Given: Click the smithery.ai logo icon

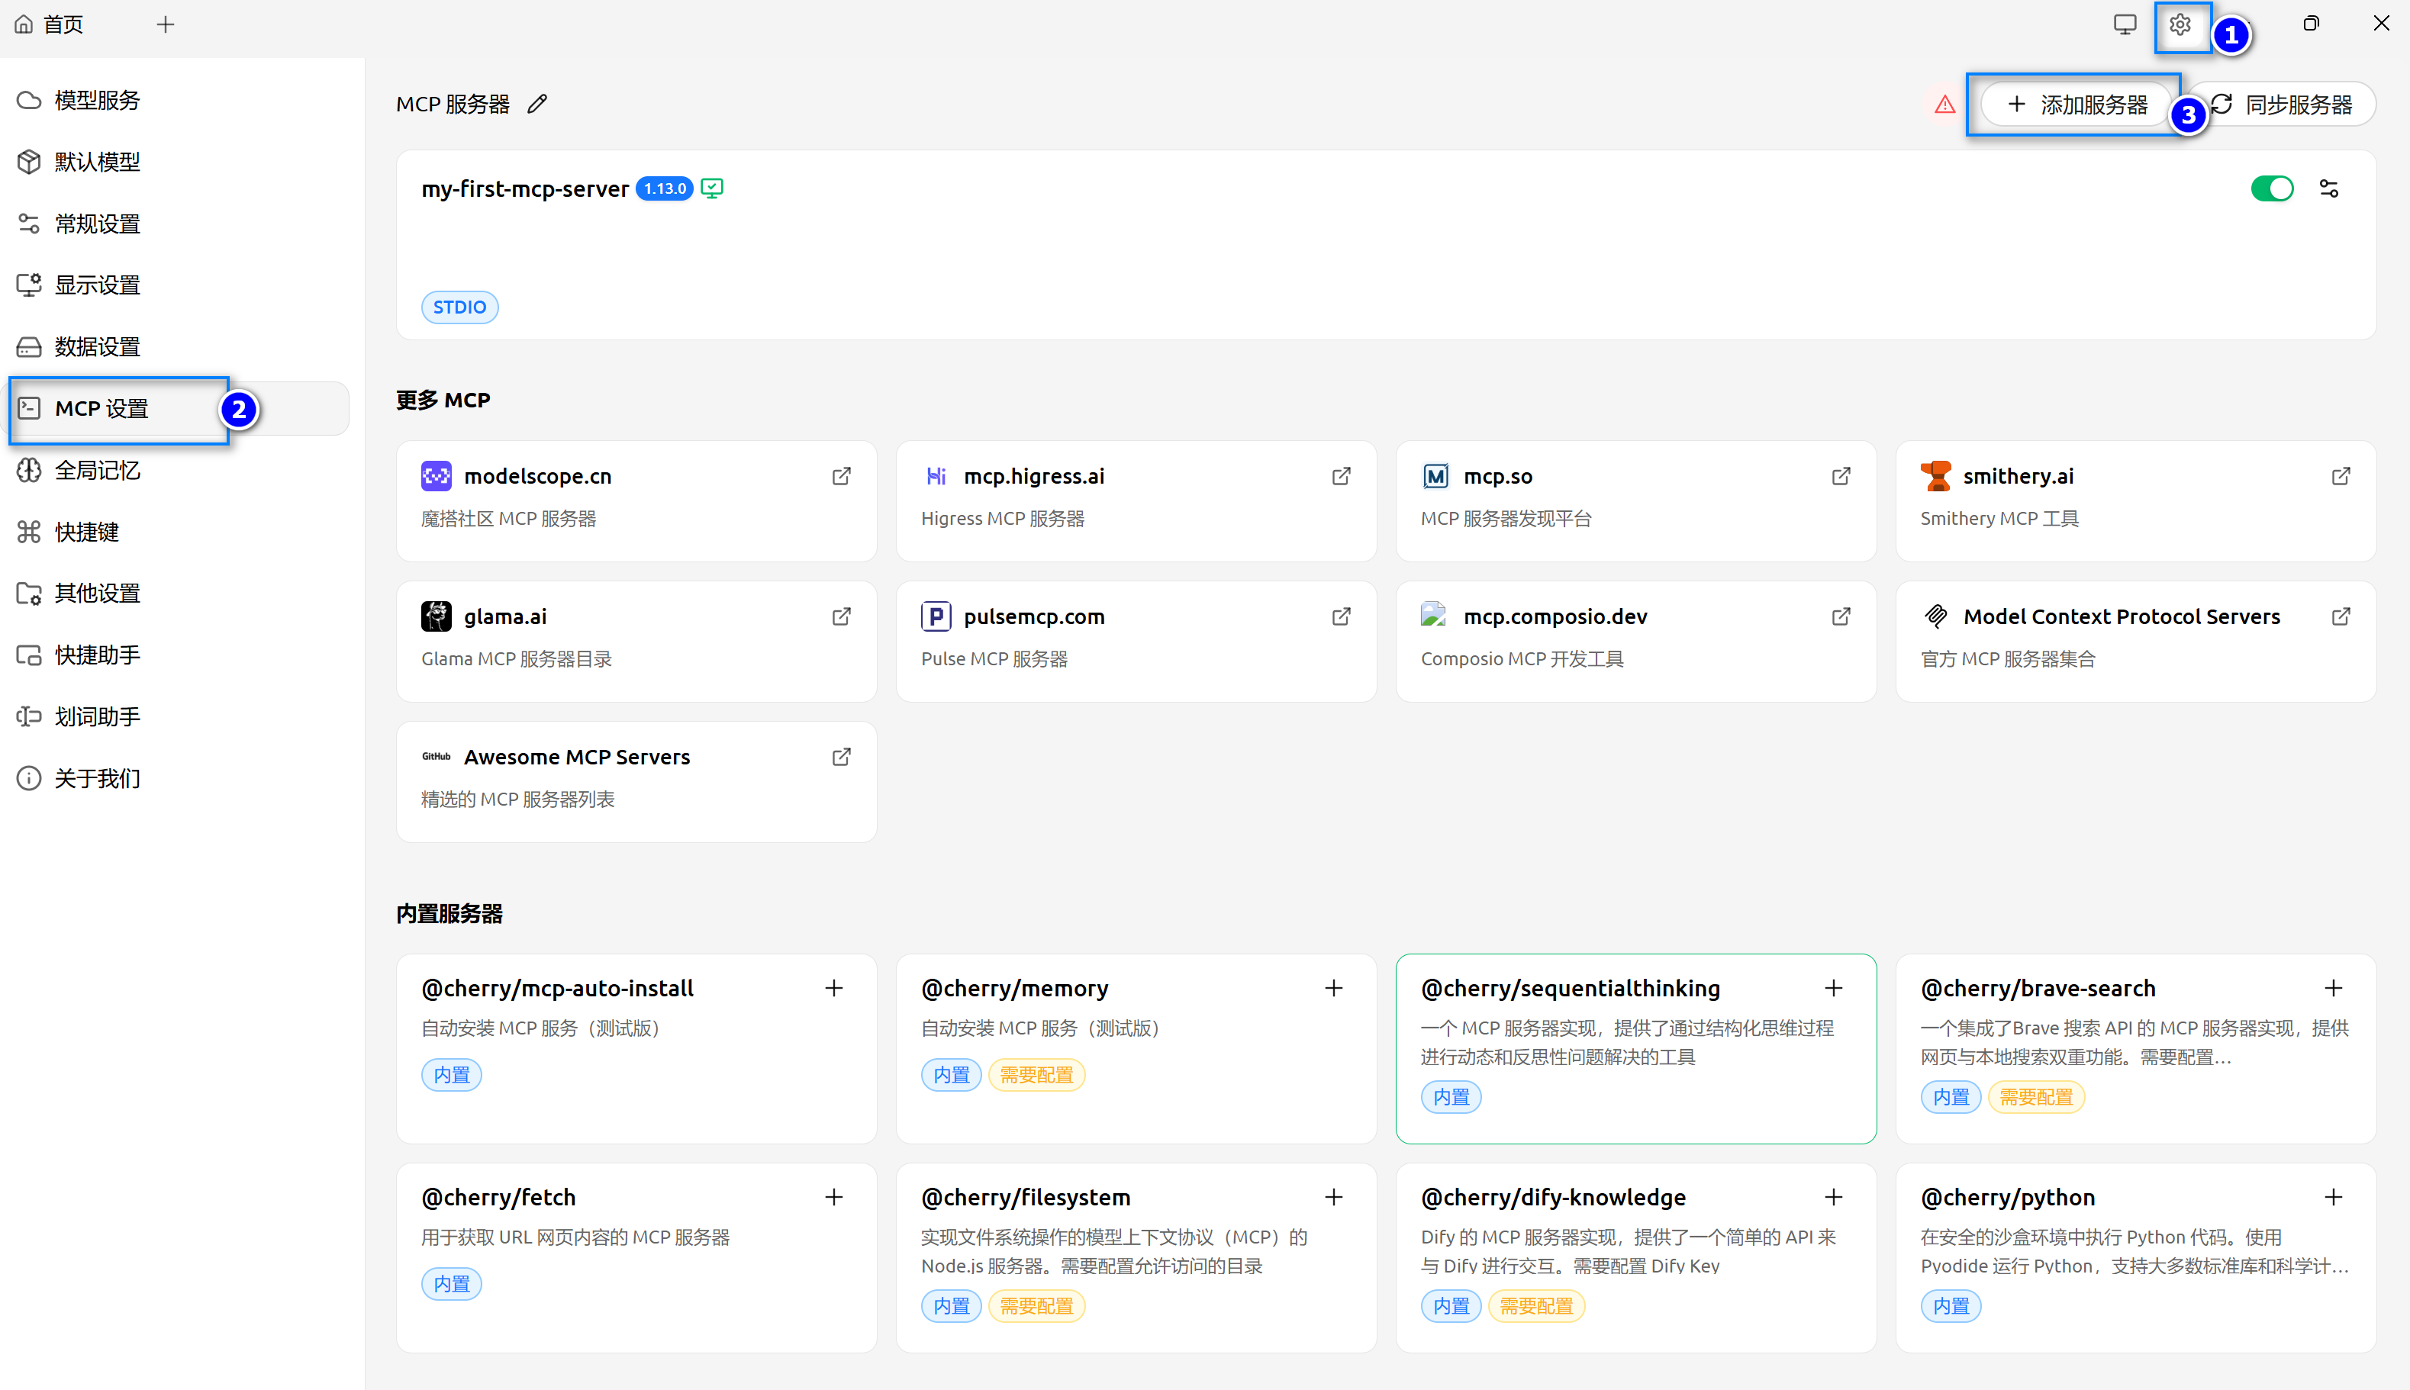Looking at the screenshot, I should tap(1936, 476).
